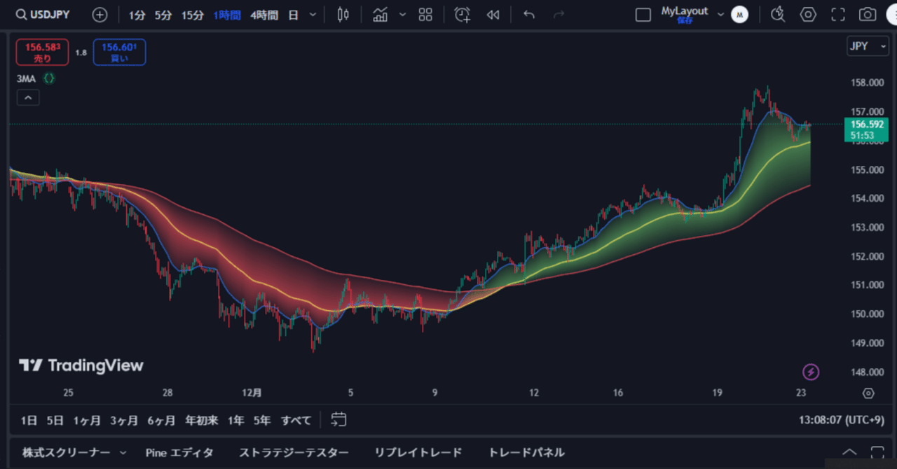Open the go-to-date calendar icon

(338, 420)
